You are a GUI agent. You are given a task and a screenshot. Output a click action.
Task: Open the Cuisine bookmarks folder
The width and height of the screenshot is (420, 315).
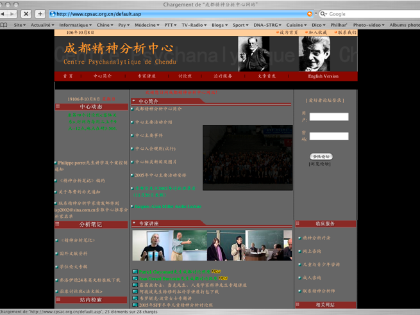coord(296,25)
